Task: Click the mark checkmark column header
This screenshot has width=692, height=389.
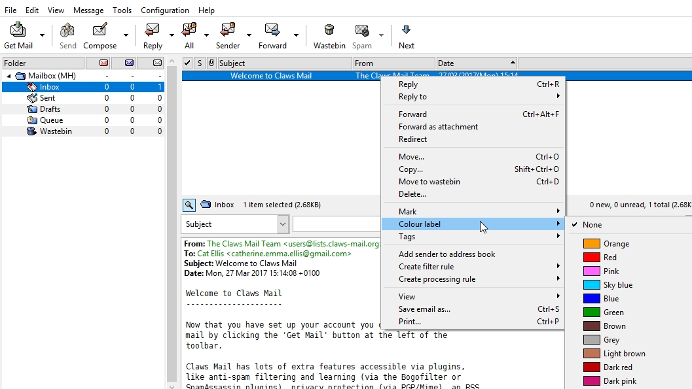Action: (187, 63)
